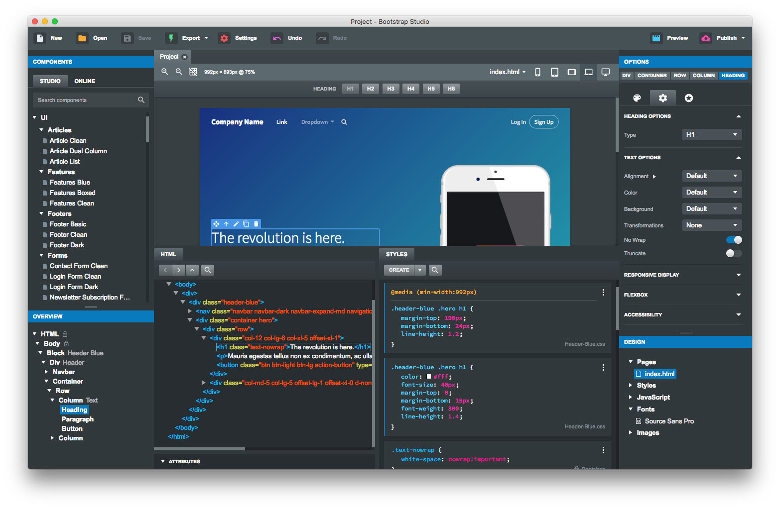This screenshot has height=509, width=780.
Task: Open the heading Type dropdown set to H1
Action: pos(712,134)
